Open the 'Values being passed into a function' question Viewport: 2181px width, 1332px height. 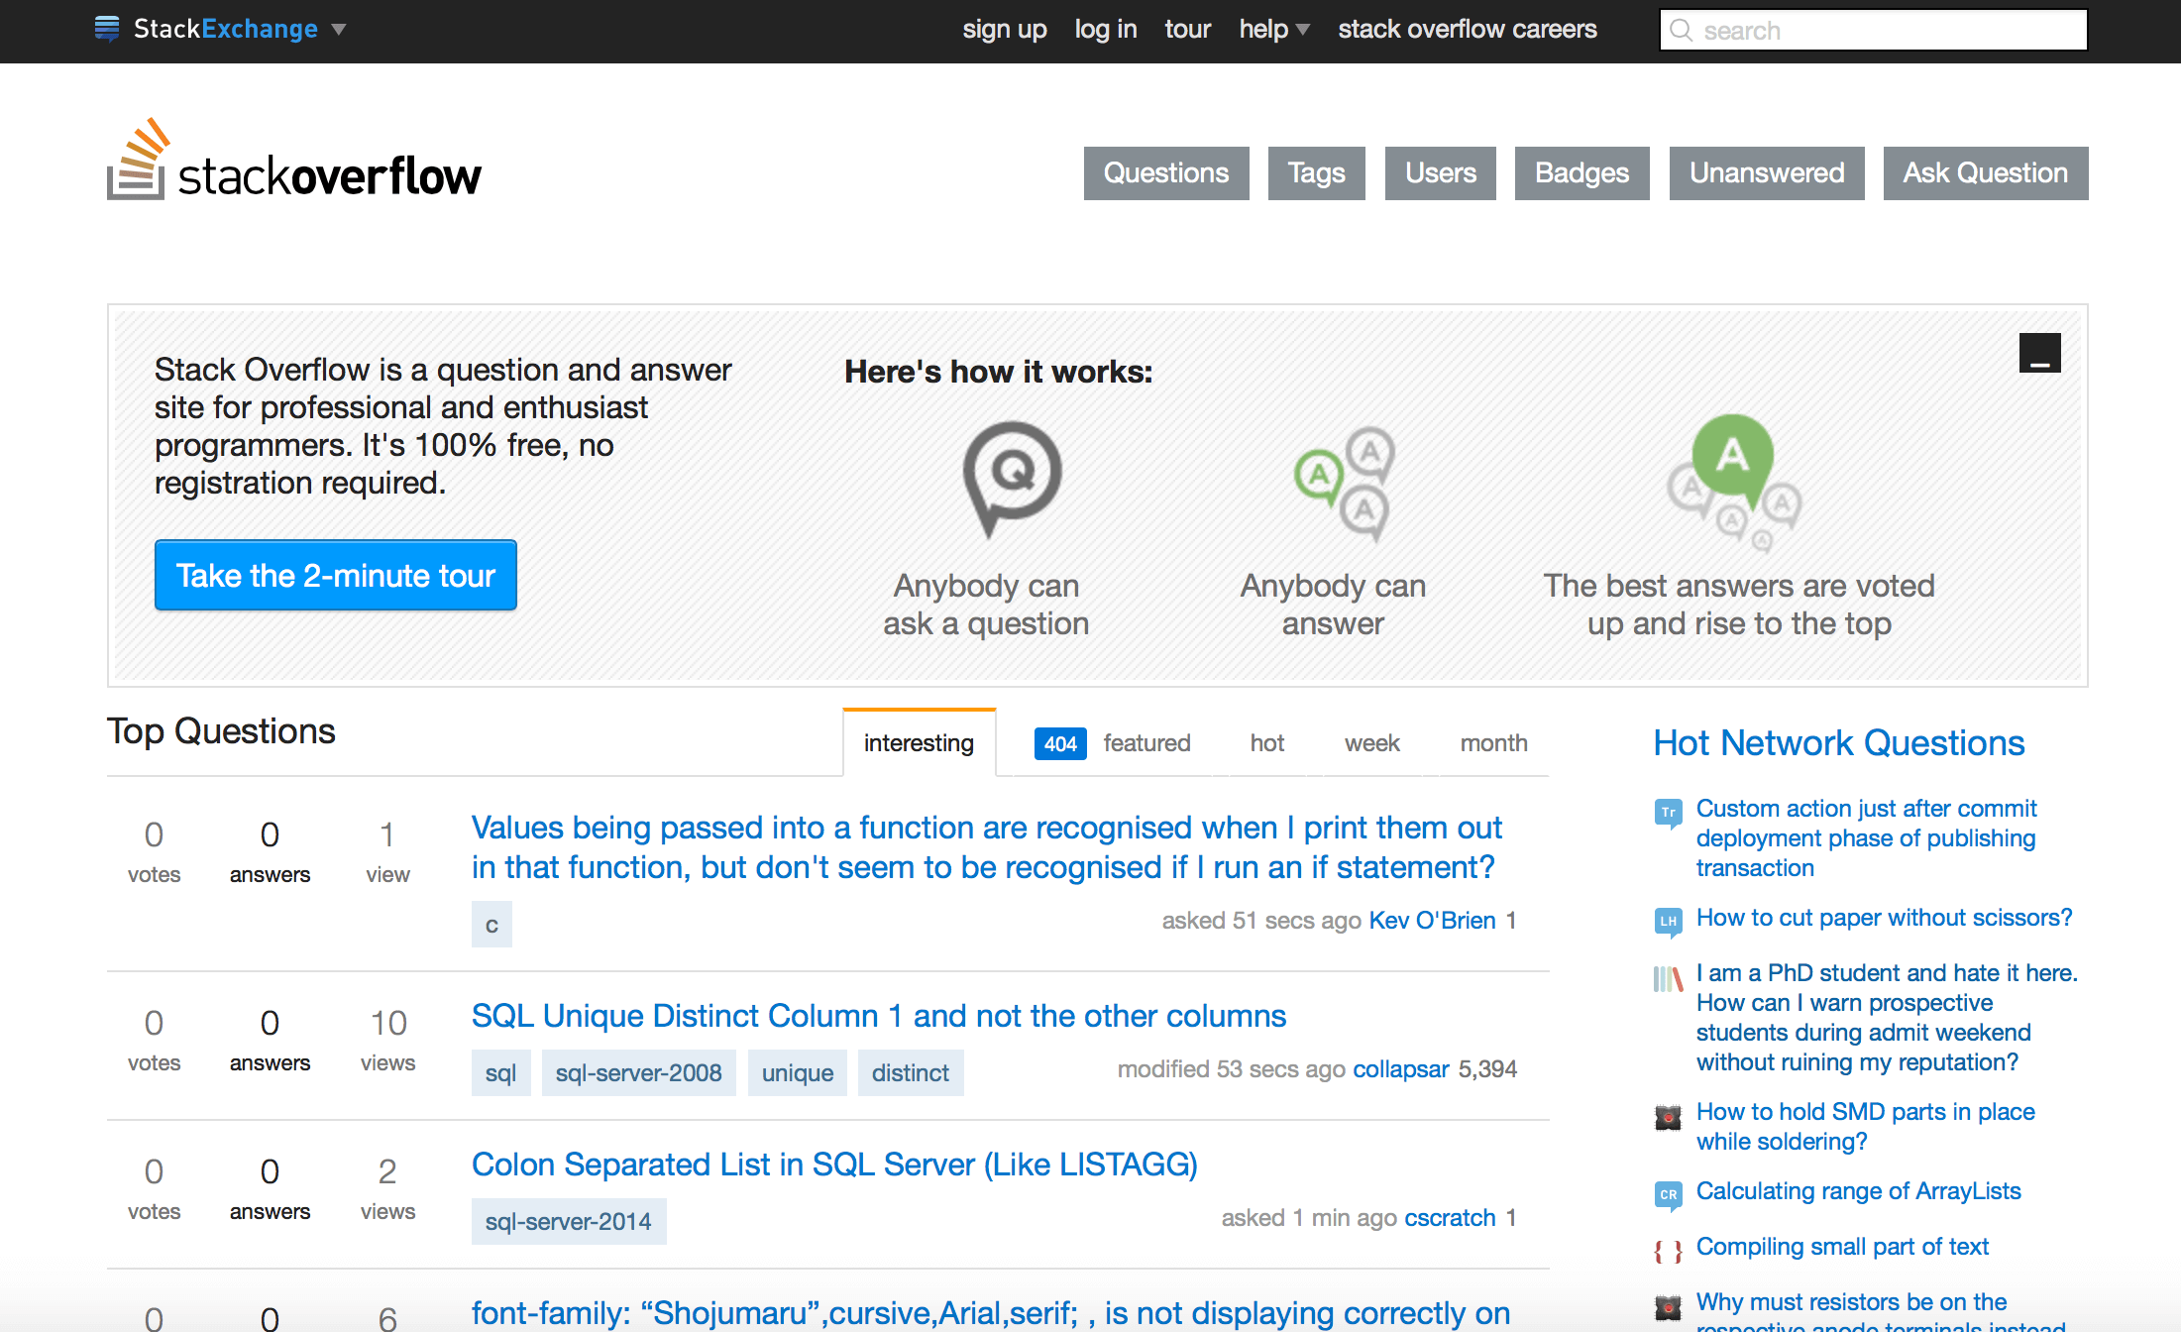point(986,847)
